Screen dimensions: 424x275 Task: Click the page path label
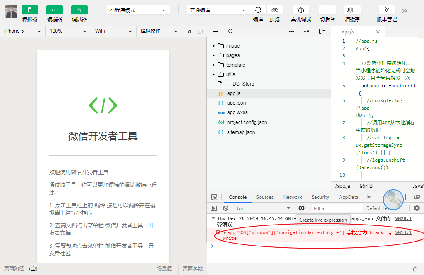tap(14, 268)
